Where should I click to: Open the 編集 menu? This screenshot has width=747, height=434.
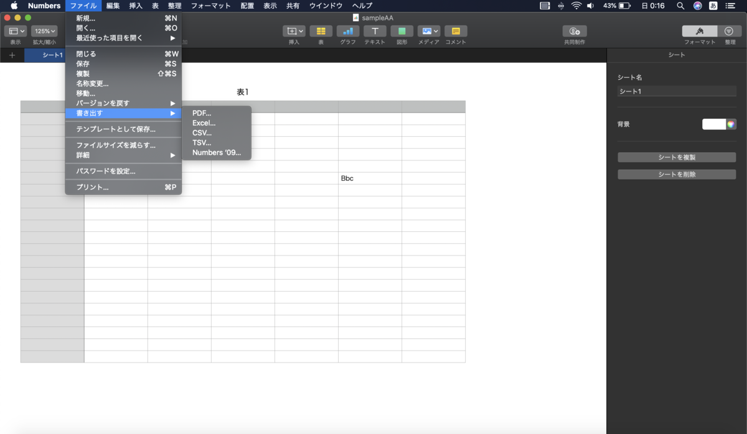point(113,6)
